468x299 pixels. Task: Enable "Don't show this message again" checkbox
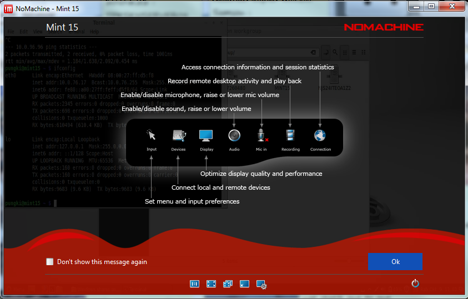pyautogui.click(x=50, y=262)
